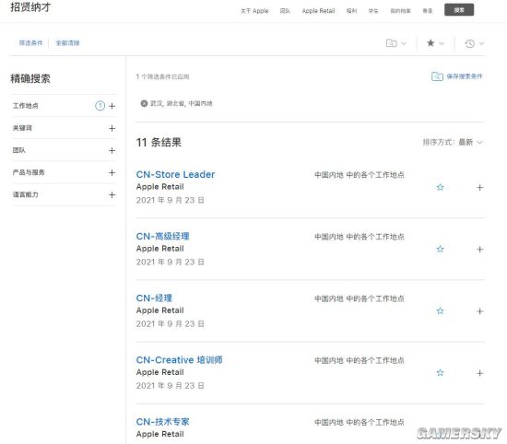The height and width of the screenshot is (444, 507).
Task: Click the 筛选条件 link
Action: tap(30, 43)
